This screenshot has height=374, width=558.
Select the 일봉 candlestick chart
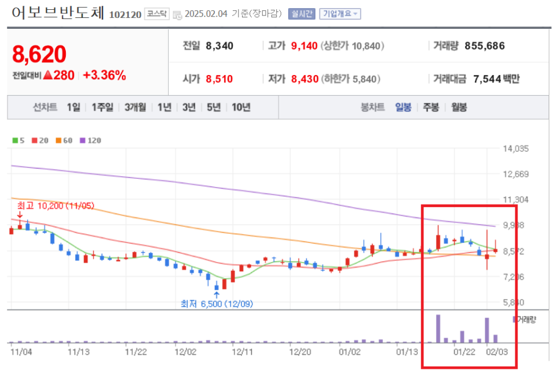403,107
